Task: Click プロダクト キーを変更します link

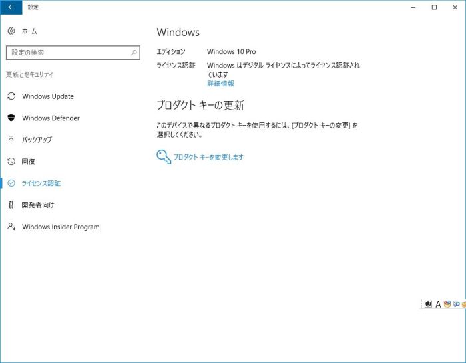Action: tap(208, 157)
